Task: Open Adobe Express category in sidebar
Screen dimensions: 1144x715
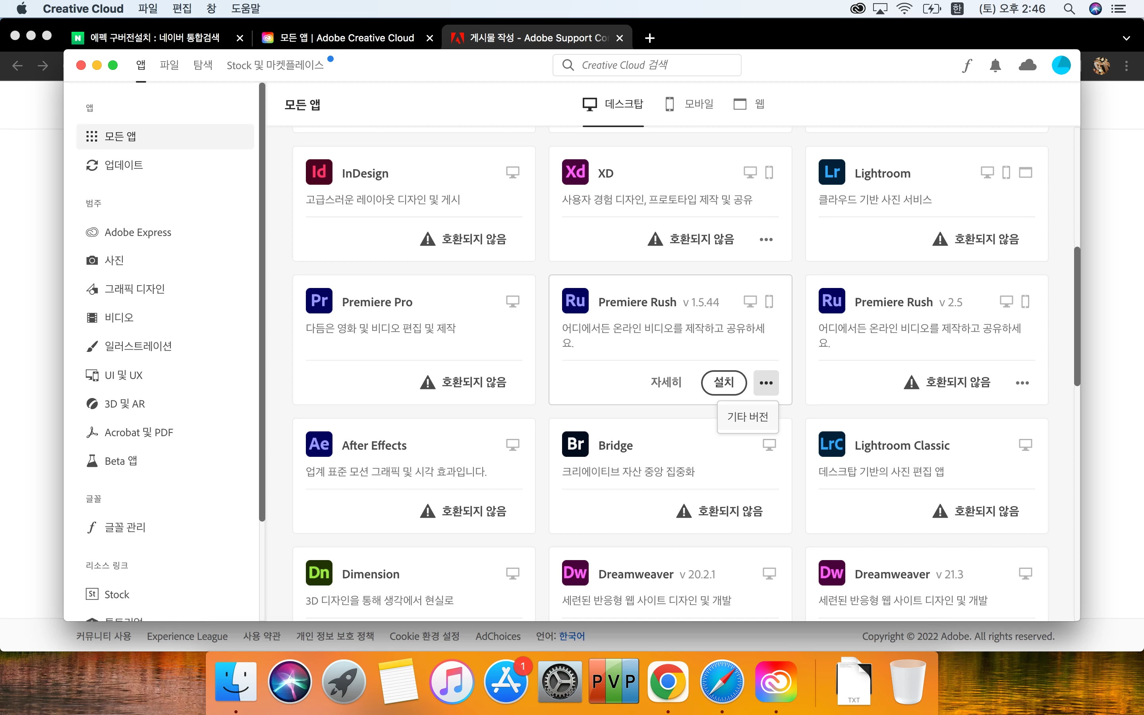Action: tap(137, 232)
